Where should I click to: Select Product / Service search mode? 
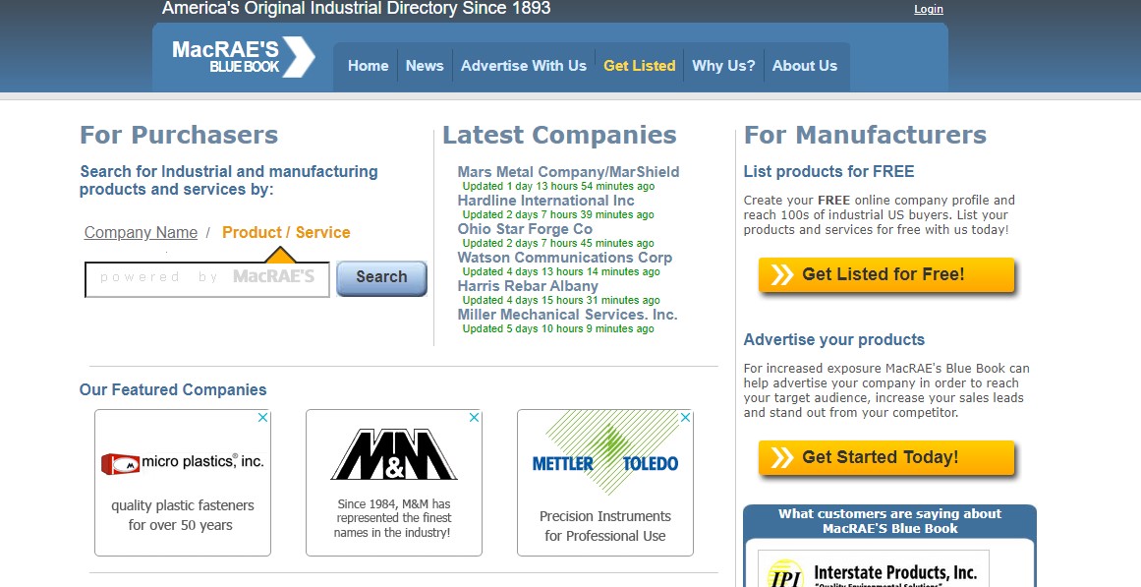286,233
